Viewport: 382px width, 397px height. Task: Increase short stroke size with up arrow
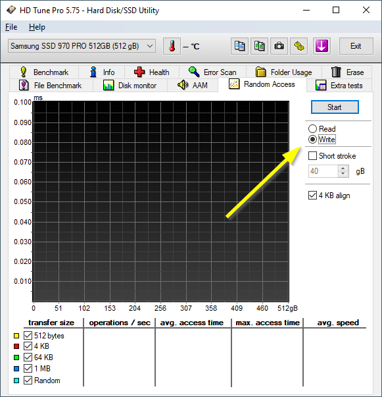(x=343, y=169)
